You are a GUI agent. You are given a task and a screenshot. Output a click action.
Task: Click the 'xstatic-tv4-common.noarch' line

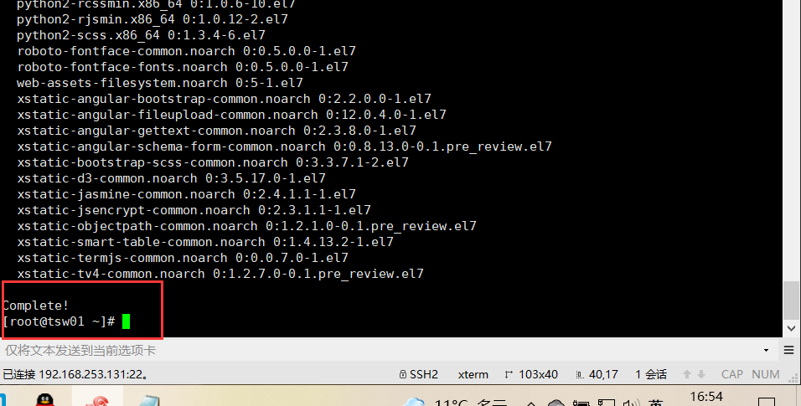[220, 274]
